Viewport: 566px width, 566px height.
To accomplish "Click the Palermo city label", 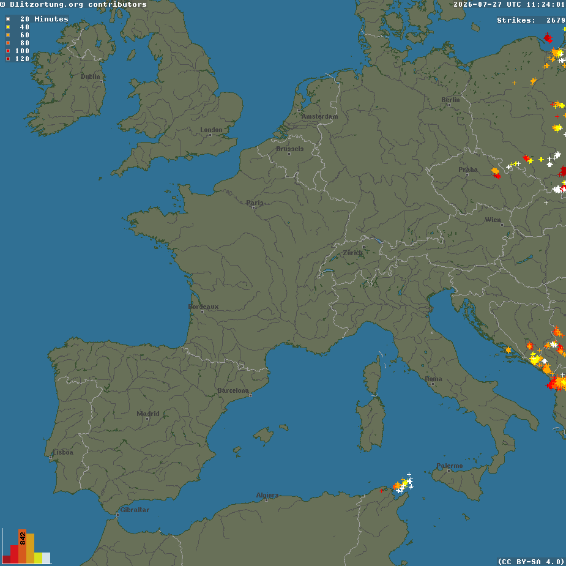I will point(449,466).
